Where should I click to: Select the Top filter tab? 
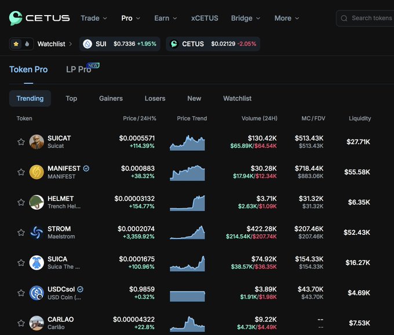click(x=71, y=98)
